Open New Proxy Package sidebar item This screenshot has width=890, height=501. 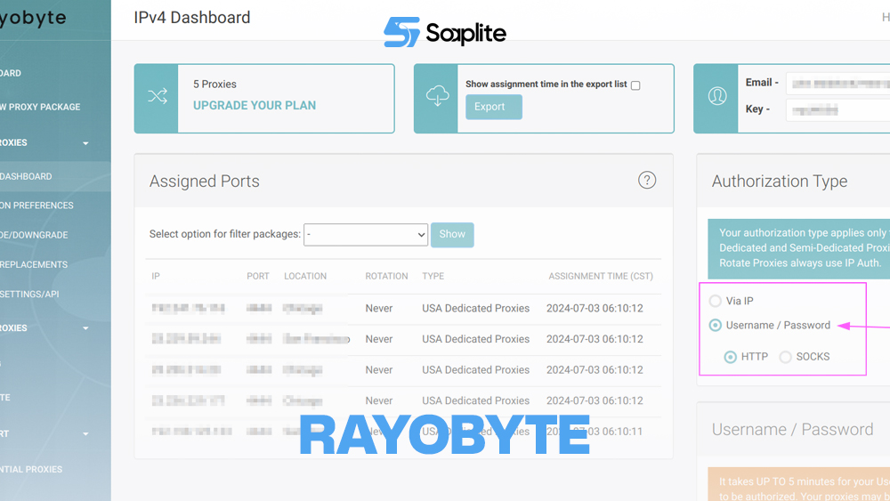[40, 107]
